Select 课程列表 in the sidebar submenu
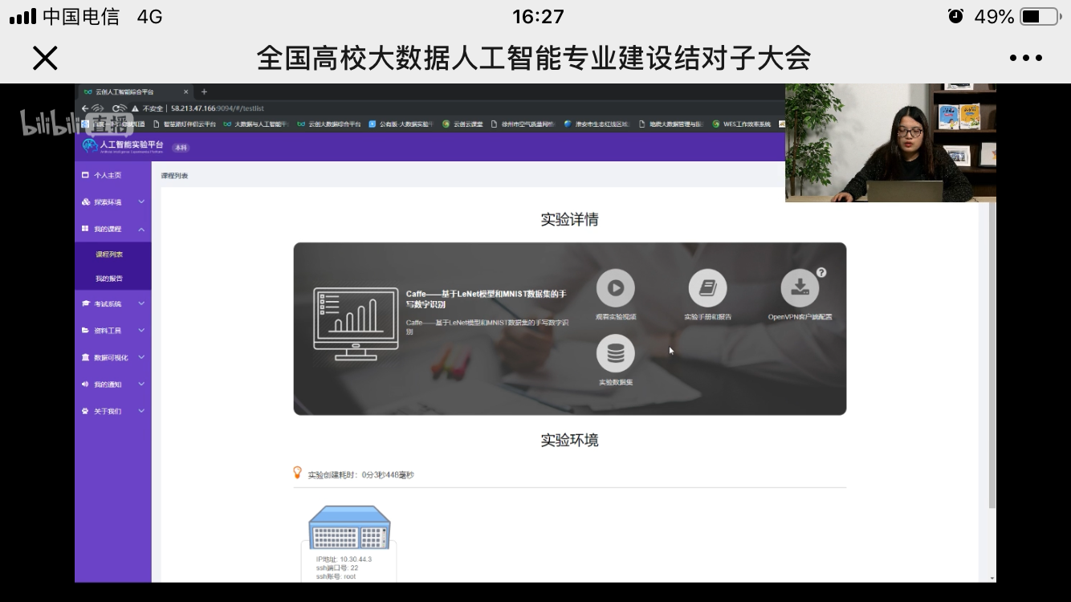 [109, 254]
